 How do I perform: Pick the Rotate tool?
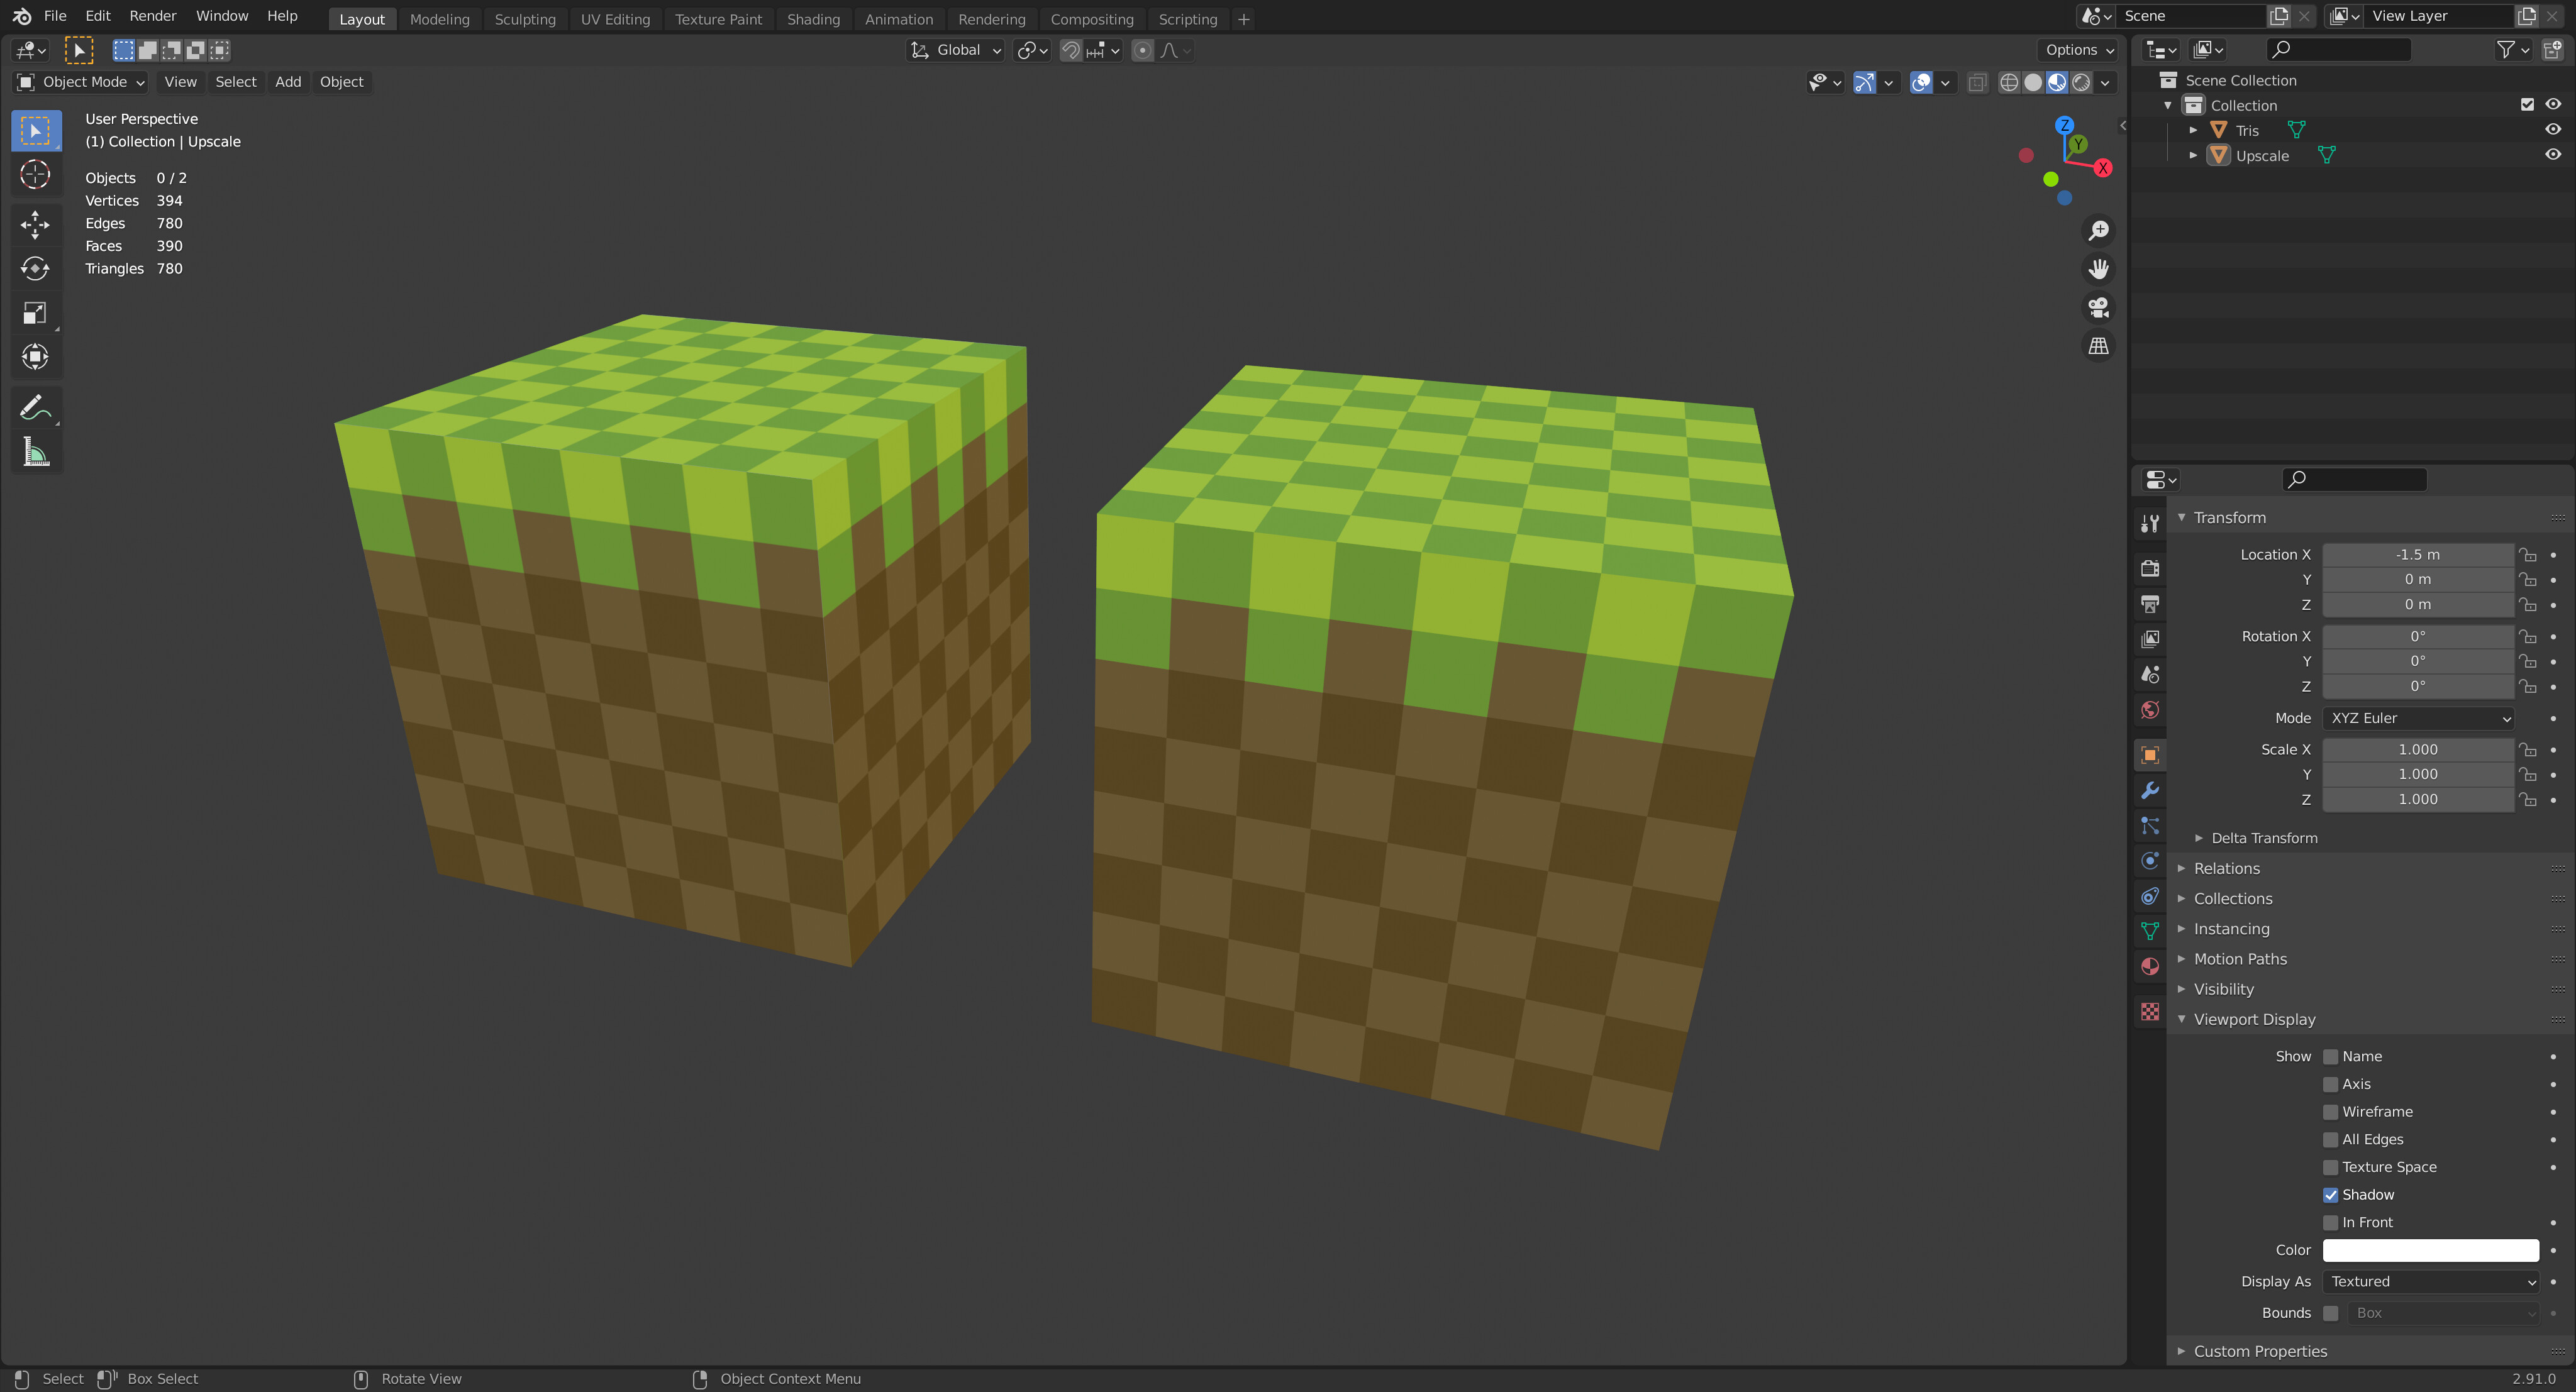pos(36,269)
